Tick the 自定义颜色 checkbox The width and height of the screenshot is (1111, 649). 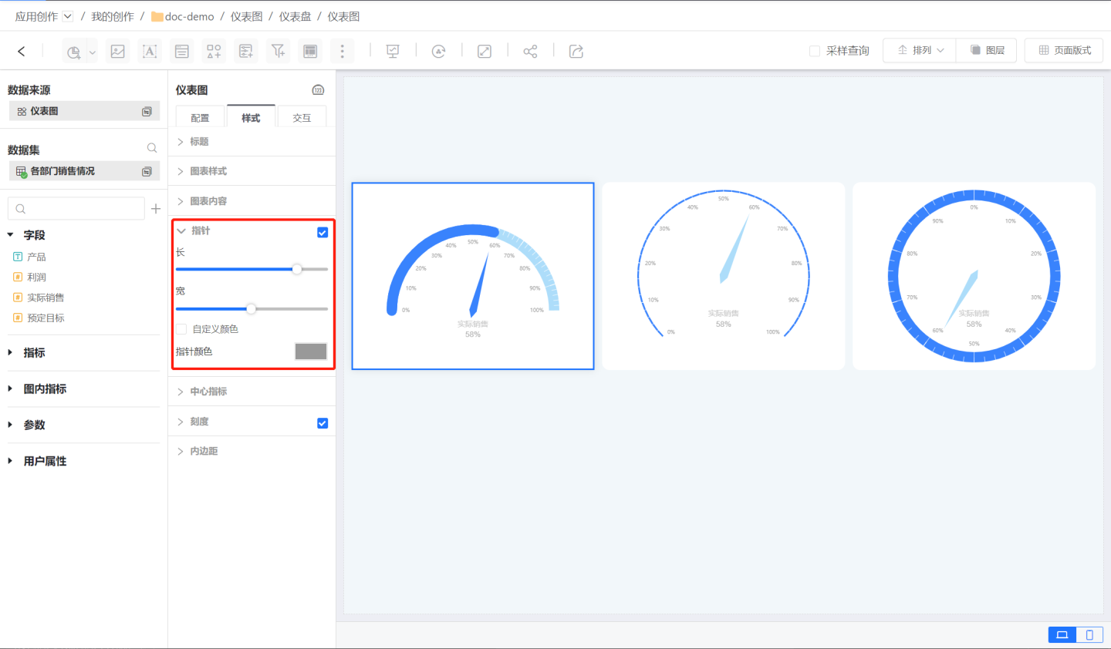click(182, 329)
